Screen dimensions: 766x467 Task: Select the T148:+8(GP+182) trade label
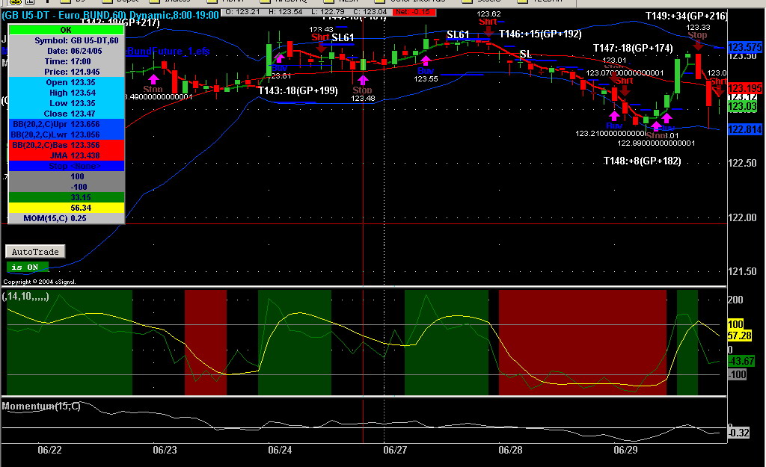(642, 161)
